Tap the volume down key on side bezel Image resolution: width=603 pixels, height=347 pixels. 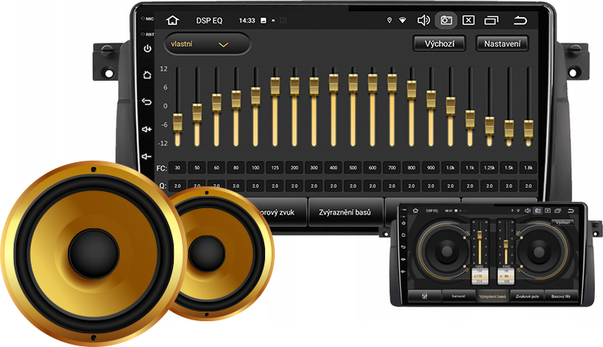(x=146, y=157)
